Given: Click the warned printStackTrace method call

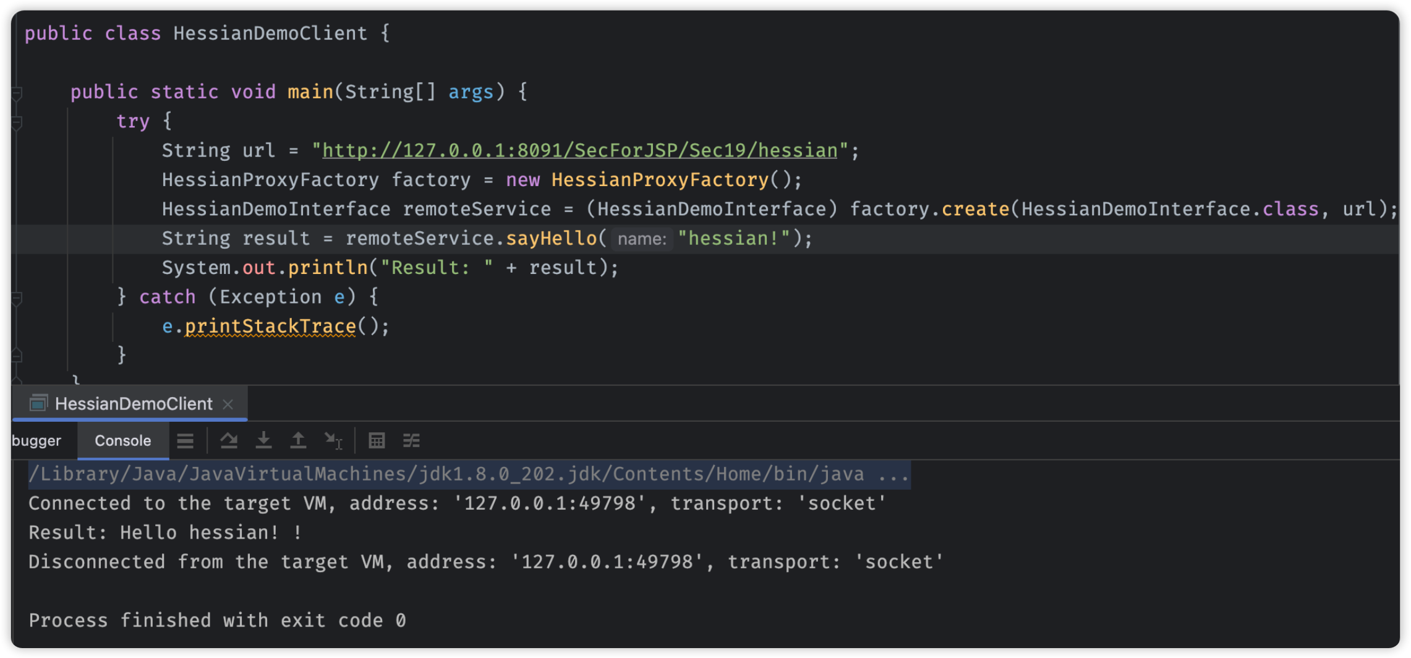Looking at the screenshot, I should 270,326.
